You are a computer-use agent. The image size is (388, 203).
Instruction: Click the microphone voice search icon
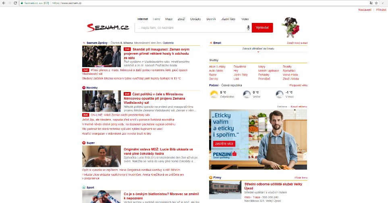[x=248, y=28]
